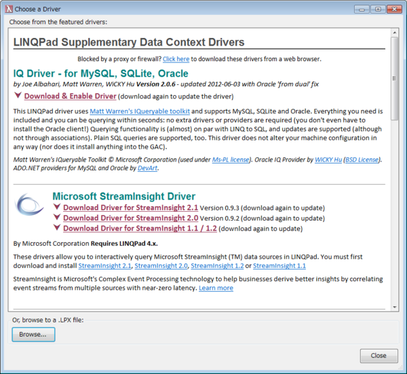Click 'Version 2.0.6' text
This screenshot has width=407, height=374.
tap(156, 84)
